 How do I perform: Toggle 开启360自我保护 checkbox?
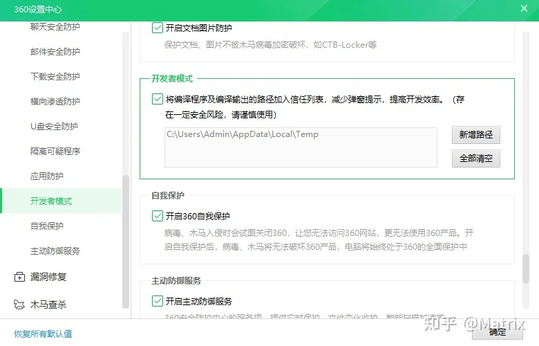coord(157,216)
